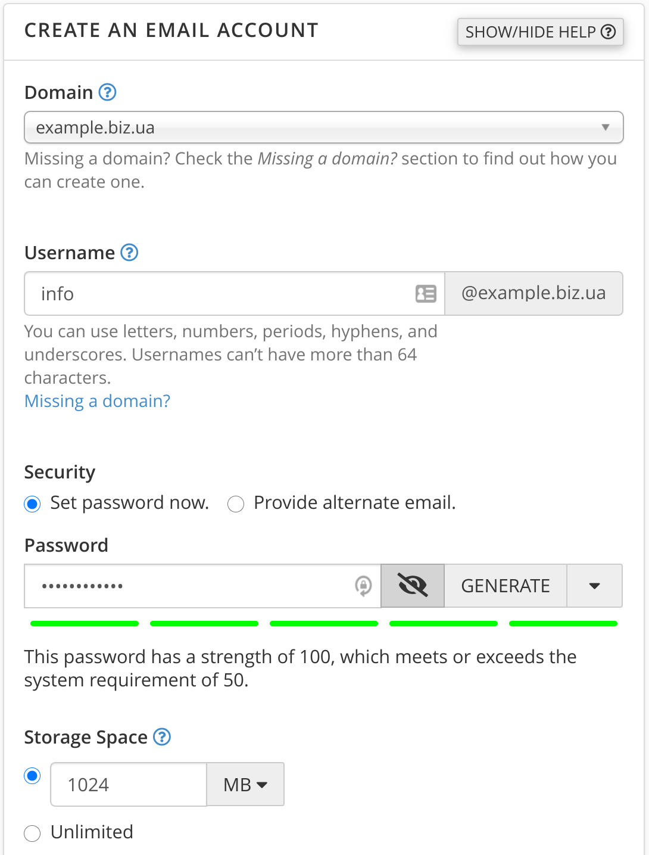Image resolution: width=649 pixels, height=855 pixels.
Task: Click the Storage Space help icon
Action: point(162,737)
